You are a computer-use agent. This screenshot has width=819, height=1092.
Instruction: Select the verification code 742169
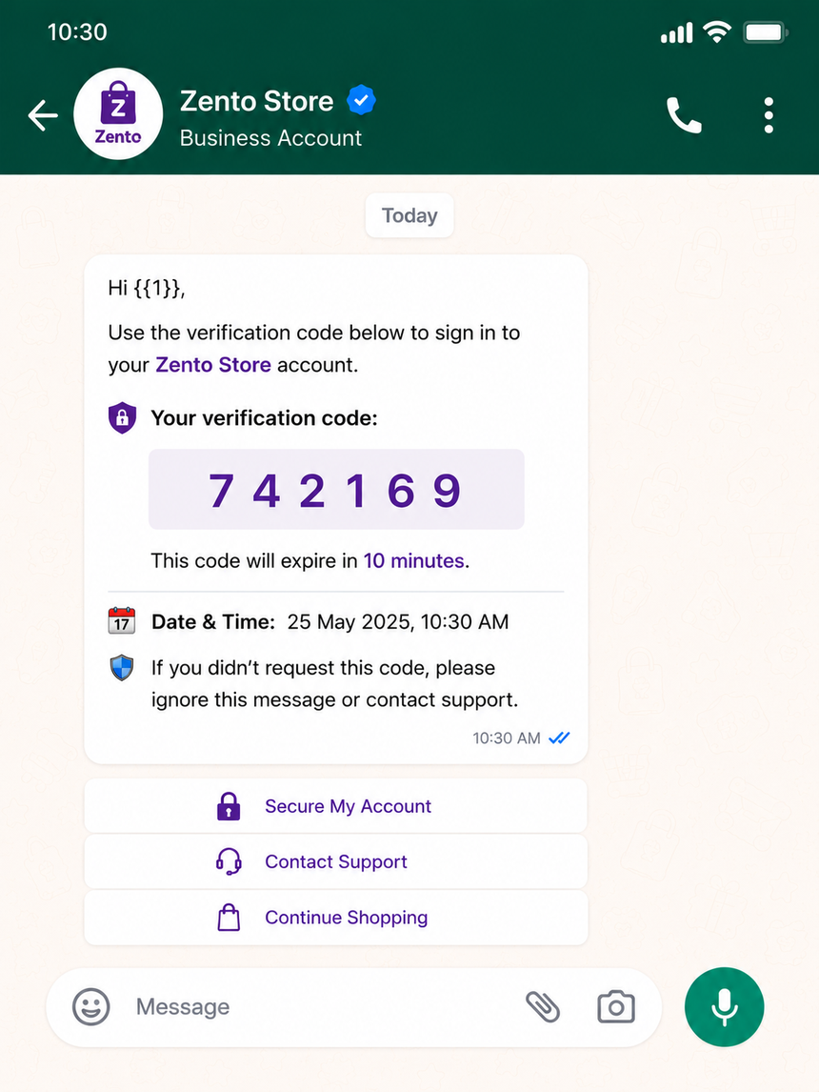pyautogui.click(x=336, y=490)
